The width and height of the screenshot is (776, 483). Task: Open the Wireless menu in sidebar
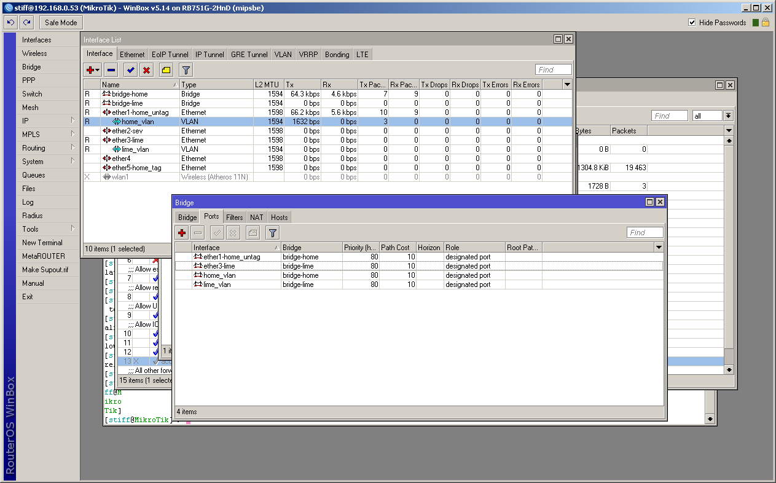click(x=34, y=53)
